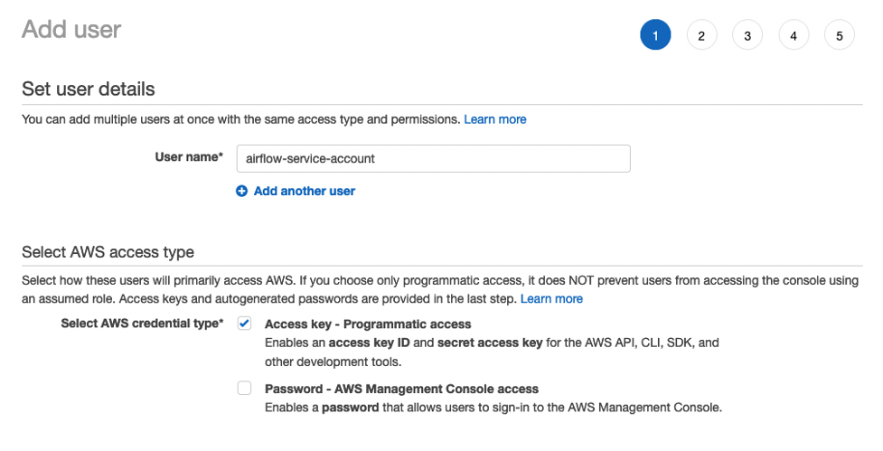The width and height of the screenshot is (883, 451).
Task: Select step 3 in the wizard steps
Action: [747, 35]
